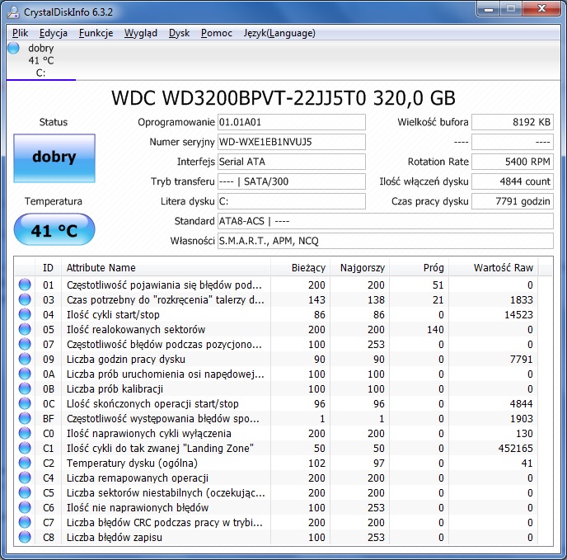Screen dimensions: 567x560
Task: Click the status dot for attribute C0
Action: click(25, 433)
